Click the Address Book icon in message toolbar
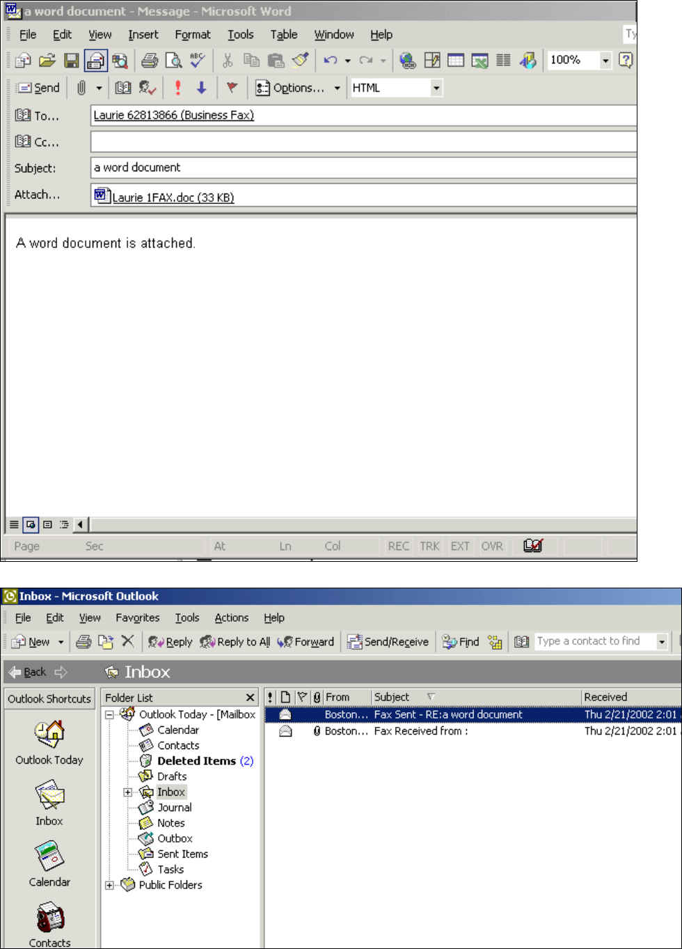This screenshot has height=949, width=682. [x=123, y=88]
